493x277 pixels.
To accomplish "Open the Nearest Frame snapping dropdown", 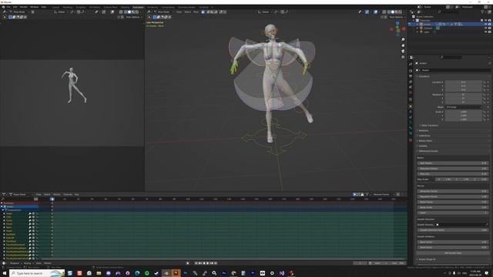I will click(382, 195).
